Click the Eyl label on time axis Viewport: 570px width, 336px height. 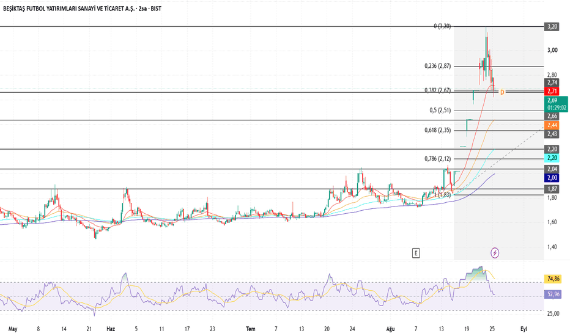click(524, 329)
